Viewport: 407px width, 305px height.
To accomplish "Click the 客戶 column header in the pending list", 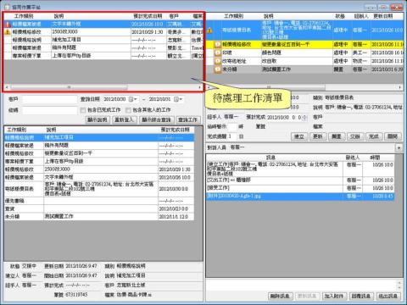I will [174, 16].
